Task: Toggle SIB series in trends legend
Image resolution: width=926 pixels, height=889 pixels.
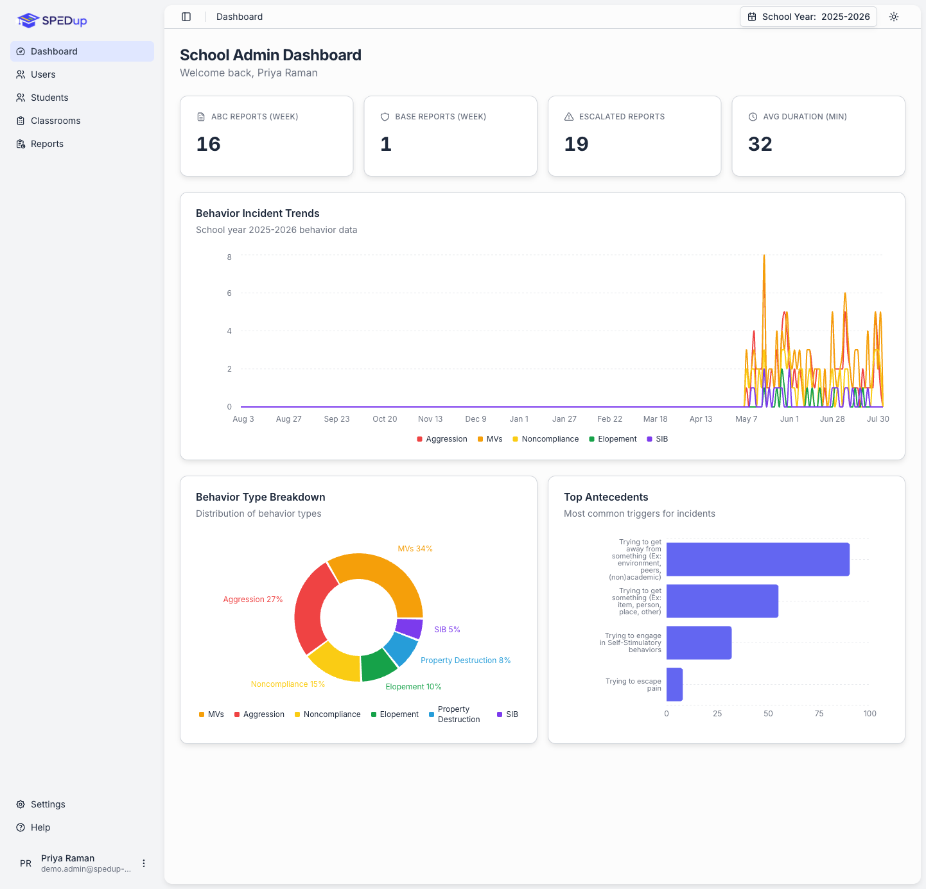Action: tap(658, 439)
